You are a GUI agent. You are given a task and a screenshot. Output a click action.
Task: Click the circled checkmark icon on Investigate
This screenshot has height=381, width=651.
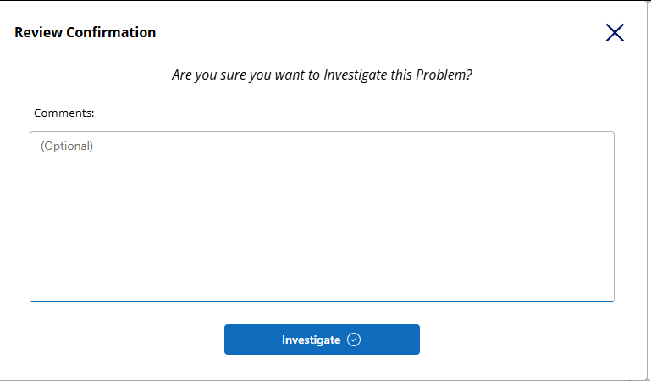(x=354, y=340)
